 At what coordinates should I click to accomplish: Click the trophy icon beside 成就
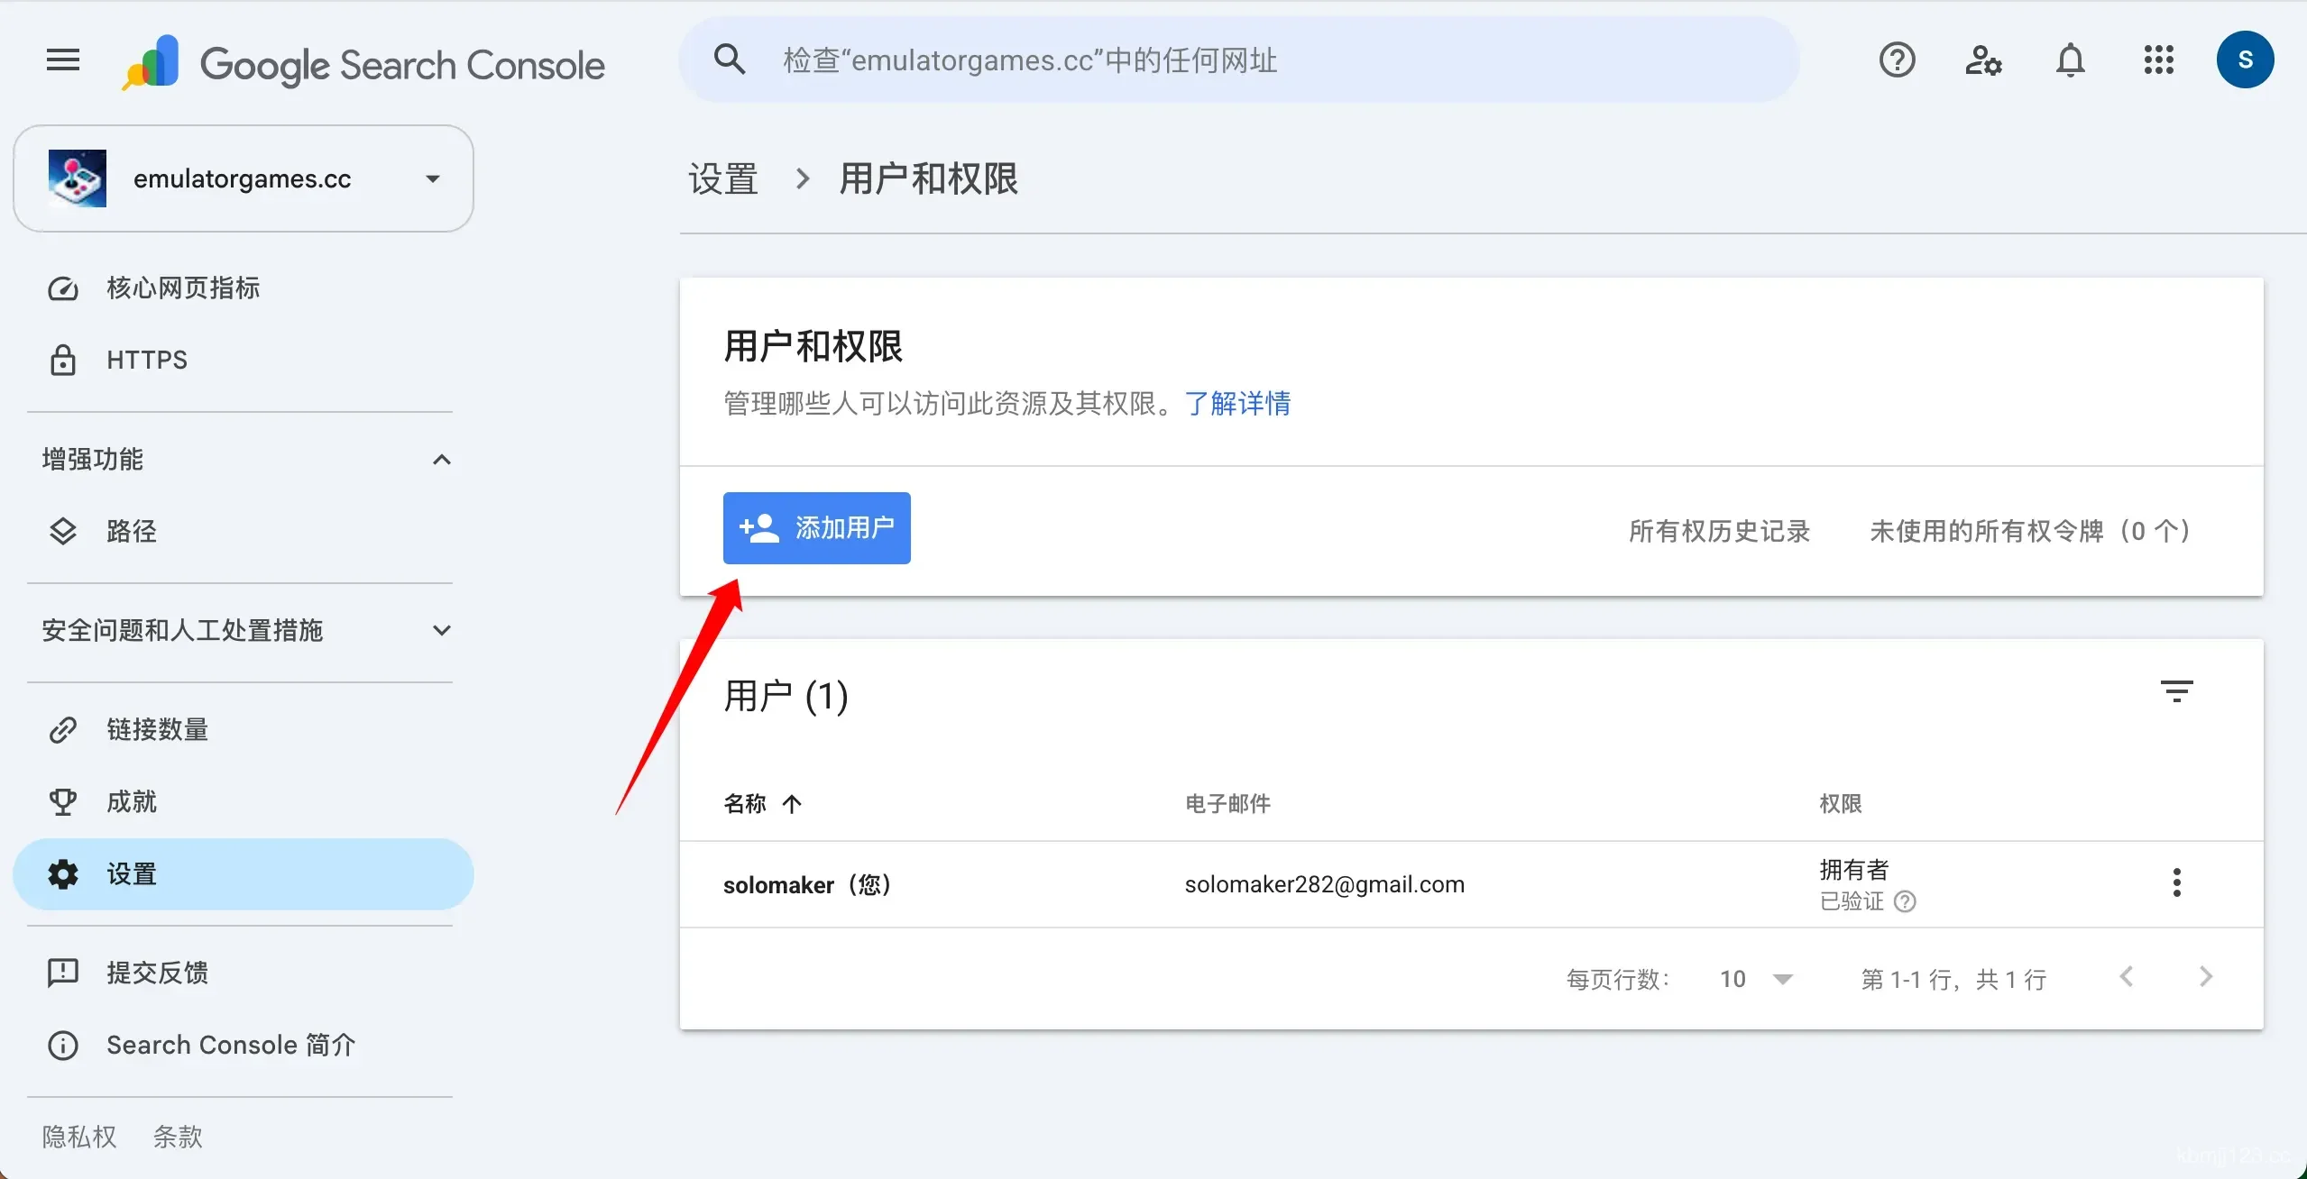(x=63, y=802)
